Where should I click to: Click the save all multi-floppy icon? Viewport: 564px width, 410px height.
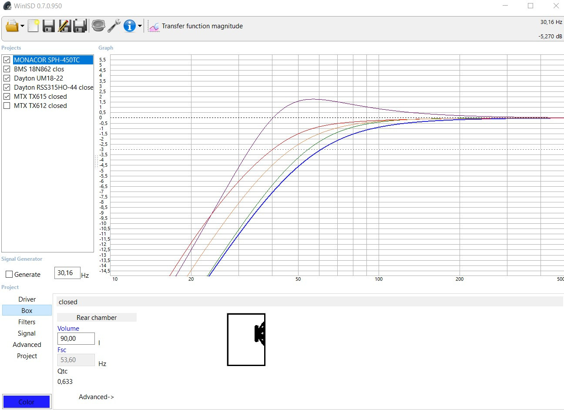pos(80,26)
